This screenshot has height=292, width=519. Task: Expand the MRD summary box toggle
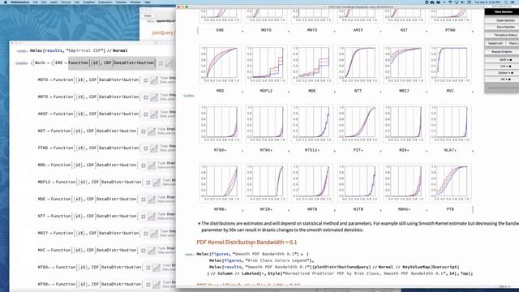[144, 165]
